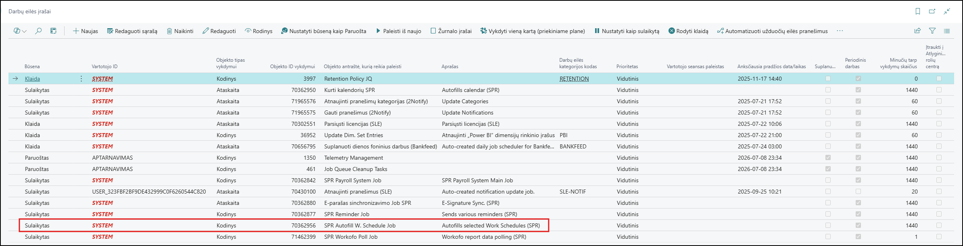
Task: Click the search magnifier icon
Action: (x=38, y=31)
